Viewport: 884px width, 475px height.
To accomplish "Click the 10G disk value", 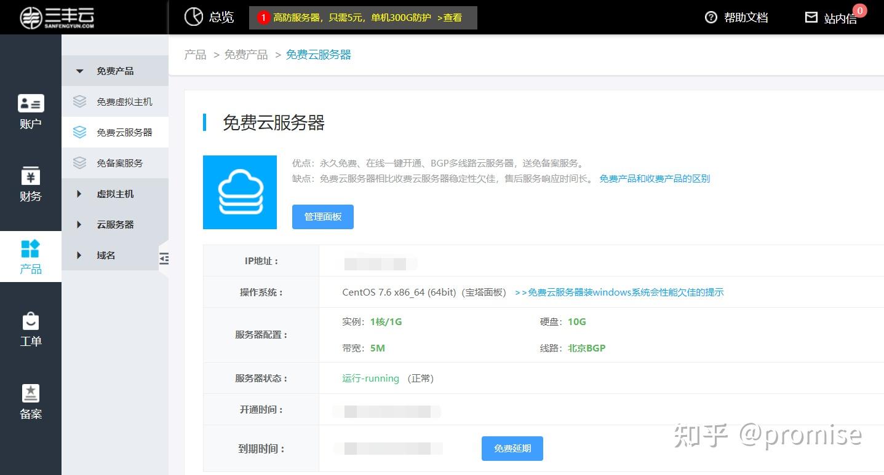I will point(577,321).
